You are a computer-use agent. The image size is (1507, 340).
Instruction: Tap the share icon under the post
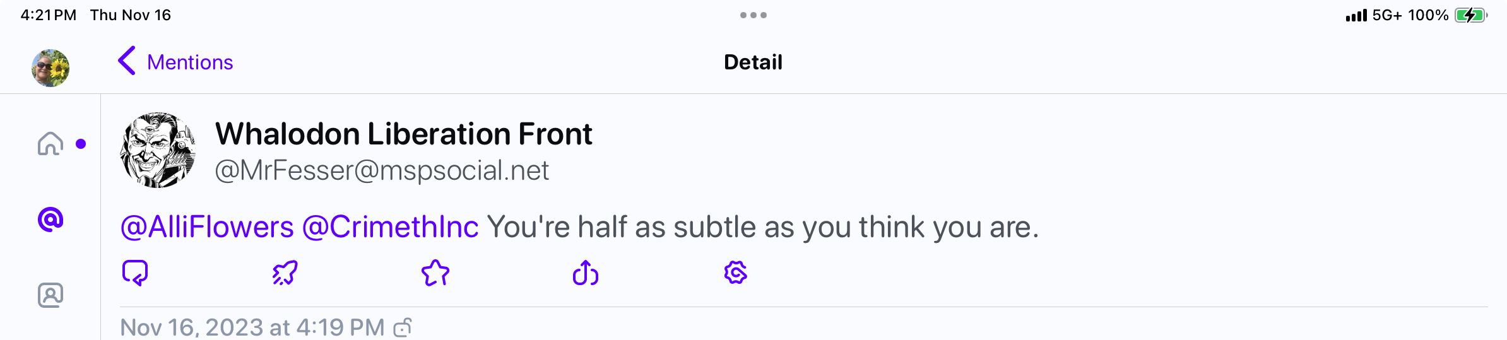586,273
